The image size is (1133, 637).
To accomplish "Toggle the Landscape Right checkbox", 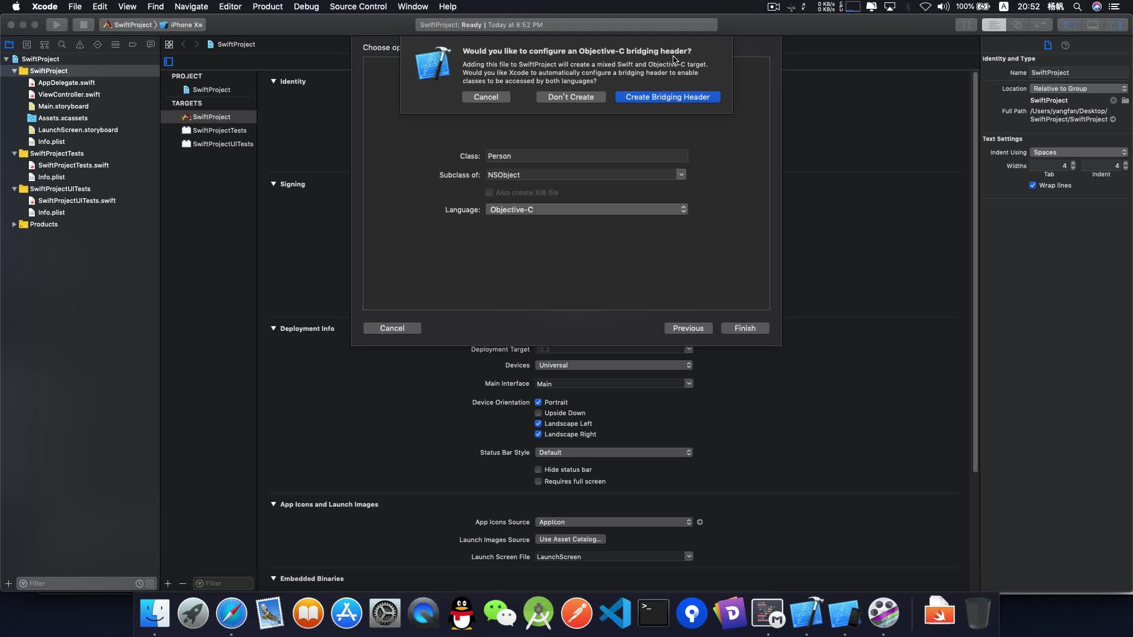I will point(538,434).
